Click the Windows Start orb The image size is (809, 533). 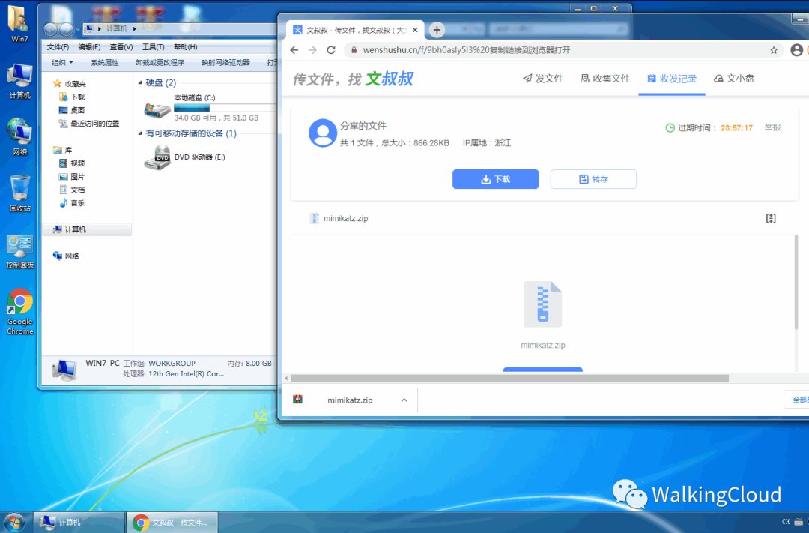coord(14,523)
